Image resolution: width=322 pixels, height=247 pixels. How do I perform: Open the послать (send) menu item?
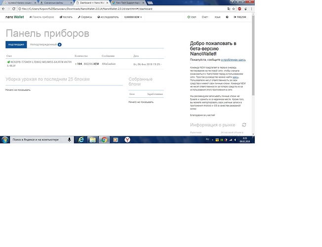(x=66, y=17)
